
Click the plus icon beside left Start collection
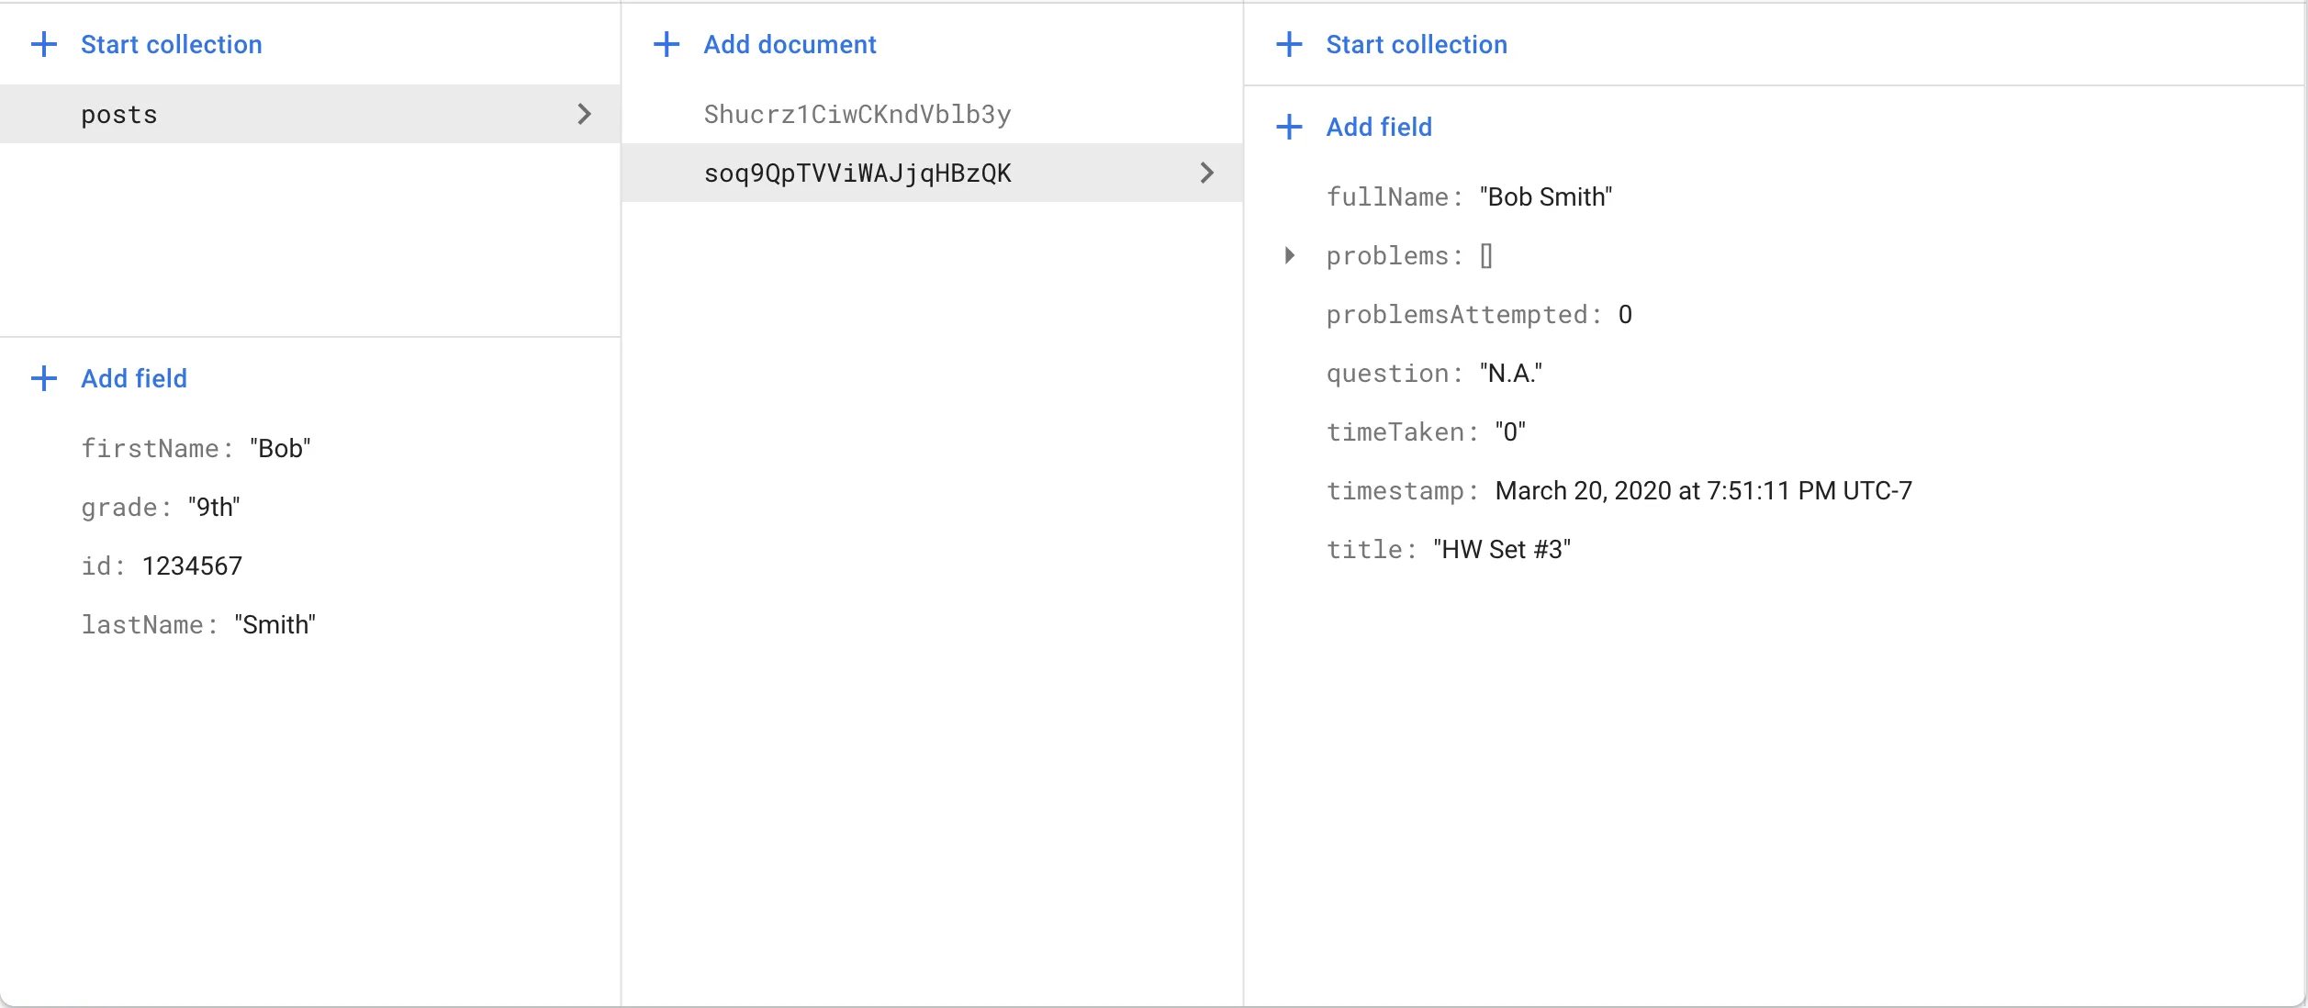click(x=43, y=44)
